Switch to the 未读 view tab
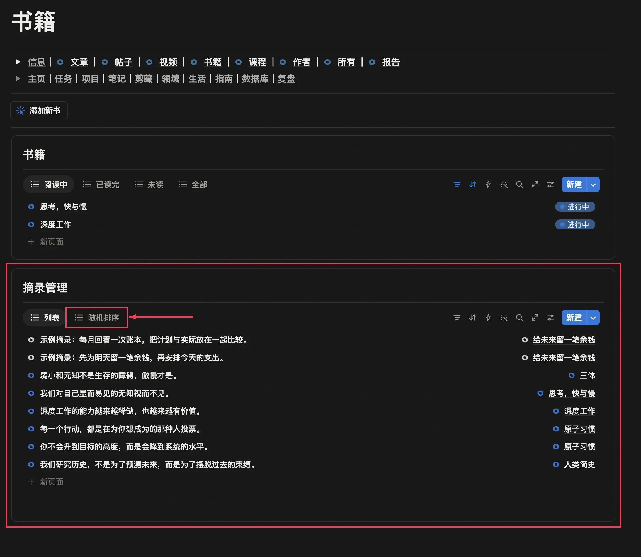 click(x=149, y=185)
